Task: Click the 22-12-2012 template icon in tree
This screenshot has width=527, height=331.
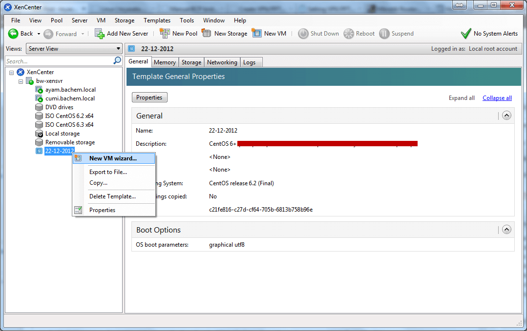Action: click(x=39, y=151)
